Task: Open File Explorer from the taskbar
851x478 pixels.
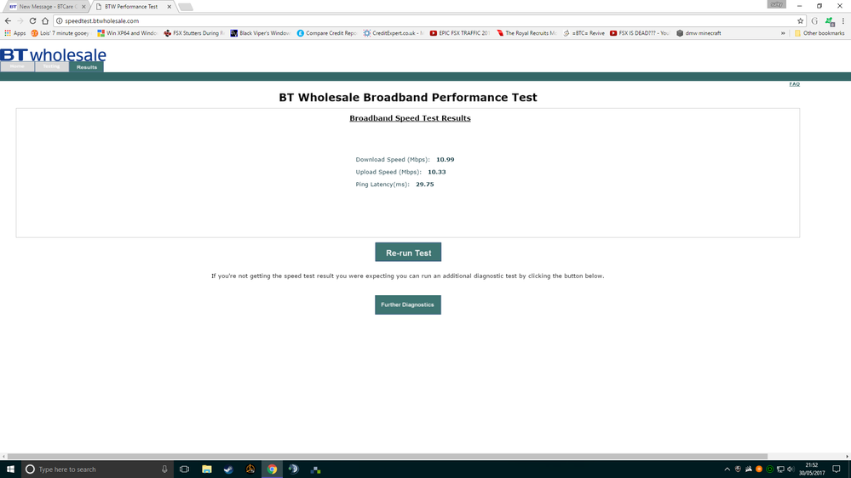Action: pos(207,469)
